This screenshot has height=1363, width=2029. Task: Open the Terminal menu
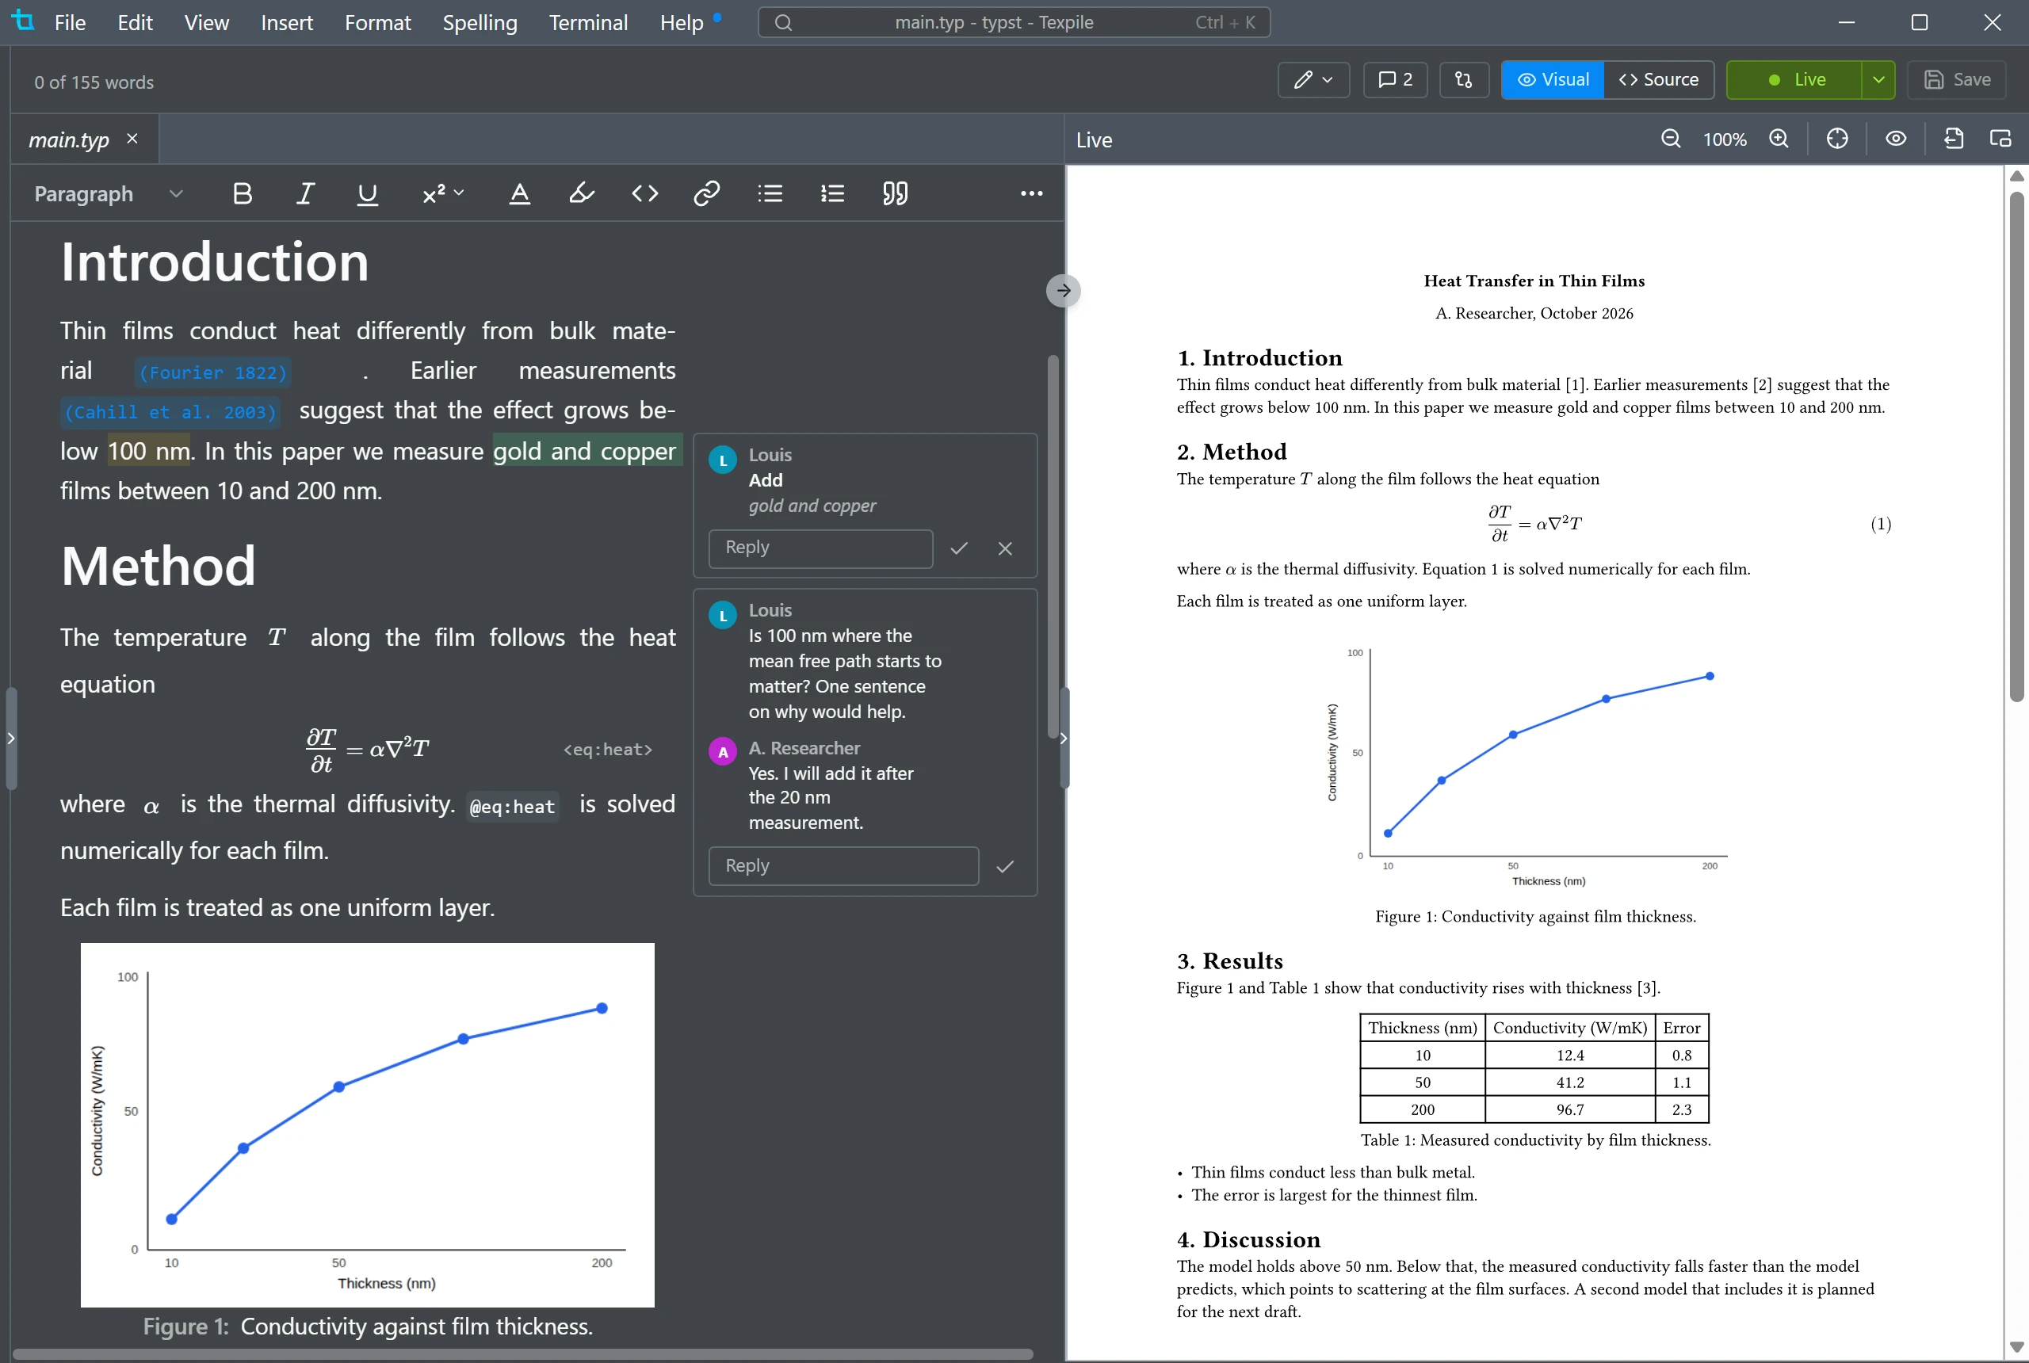pyautogui.click(x=587, y=23)
